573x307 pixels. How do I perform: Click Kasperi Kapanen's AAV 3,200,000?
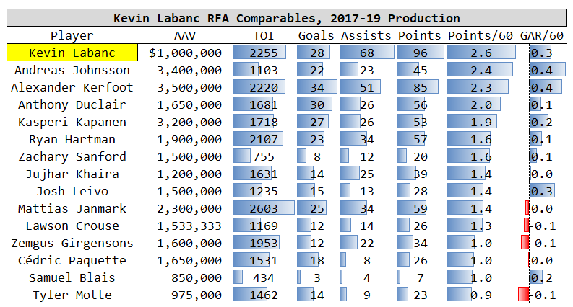pyautogui.click(x=189, y=122)
